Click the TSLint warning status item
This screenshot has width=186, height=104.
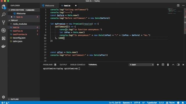(170, 103)
